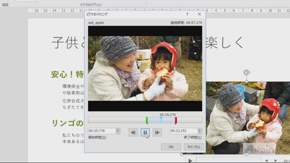This screenshot has width=290, height=163.
Task: Confirm trimming with the OK button
Action: point(171,147)
